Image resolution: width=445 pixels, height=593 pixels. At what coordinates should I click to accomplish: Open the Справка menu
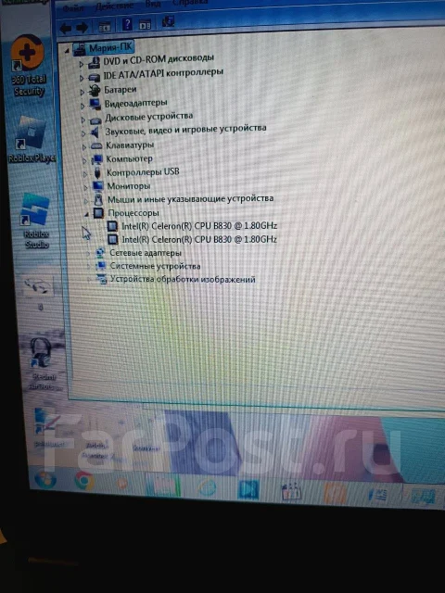(189, 3)
